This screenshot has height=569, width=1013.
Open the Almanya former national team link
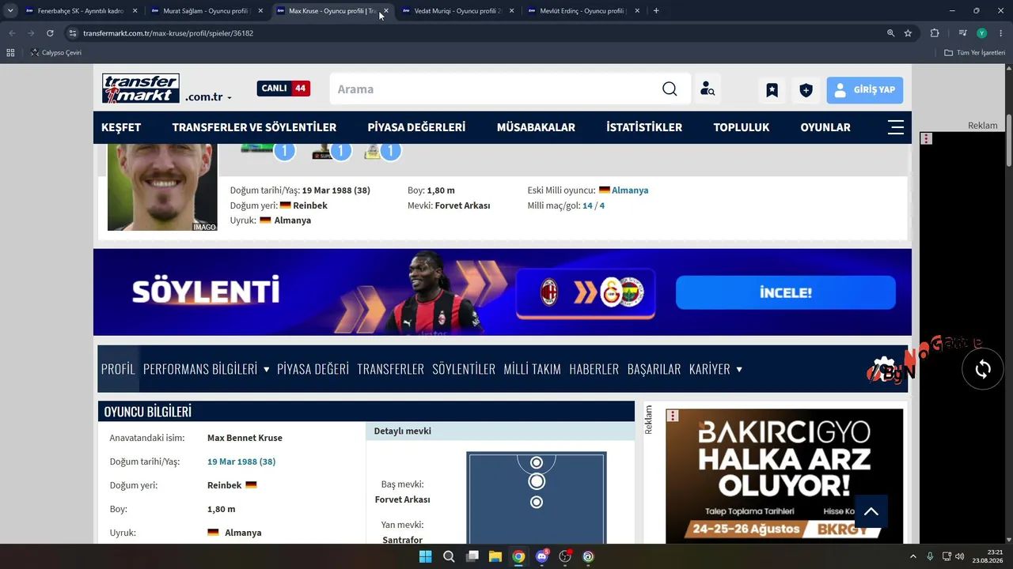tap(630, 190)
